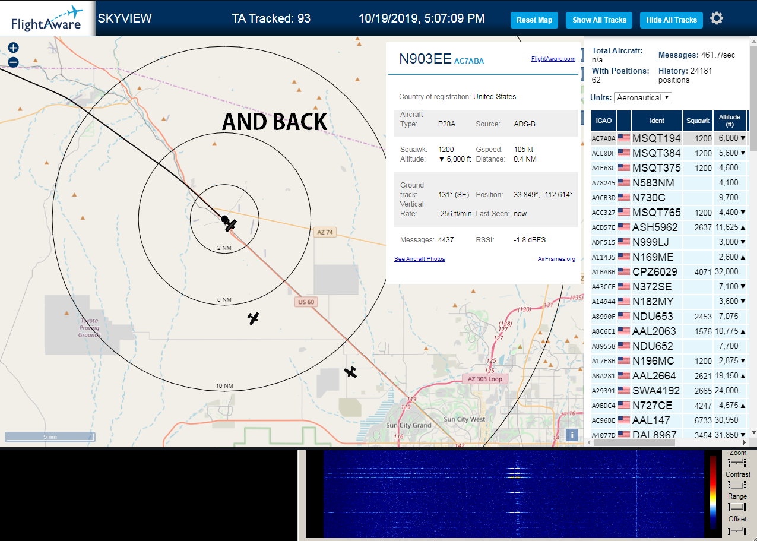
Task: Click the US flag in NDU653 row
Action: tap(624, 316)
